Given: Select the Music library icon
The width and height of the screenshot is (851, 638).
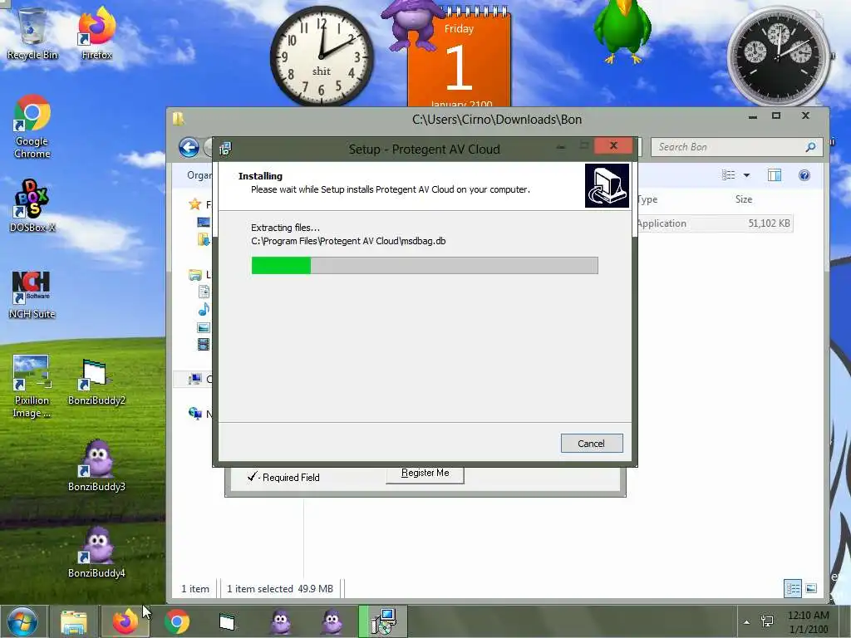Looking at the screenshot, I should [x=204, y=309].
